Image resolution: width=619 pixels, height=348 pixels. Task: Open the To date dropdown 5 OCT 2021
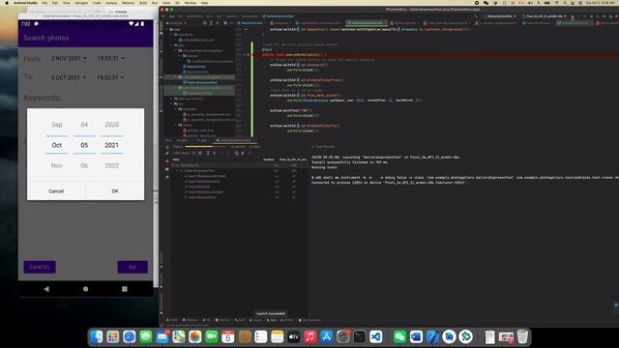pyautogui.click(x=69, y=77)
